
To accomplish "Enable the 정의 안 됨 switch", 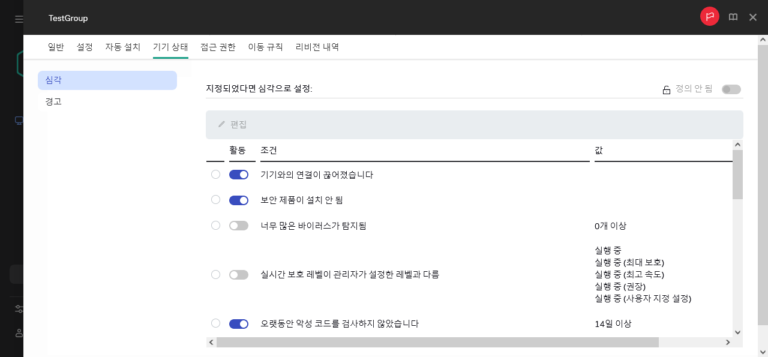I will click(731, 89).
